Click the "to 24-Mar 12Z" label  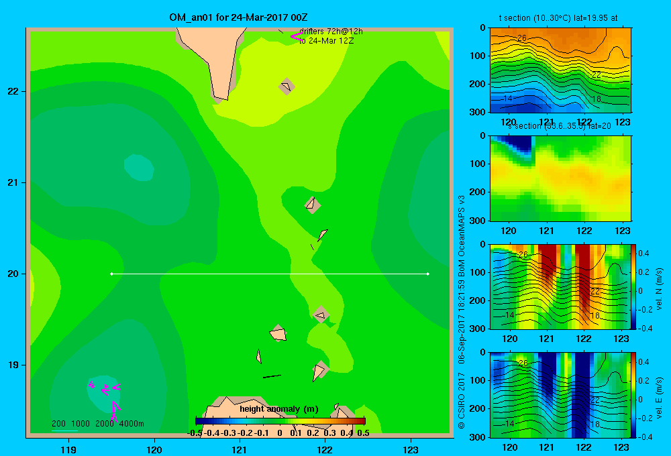coord(326,41)
